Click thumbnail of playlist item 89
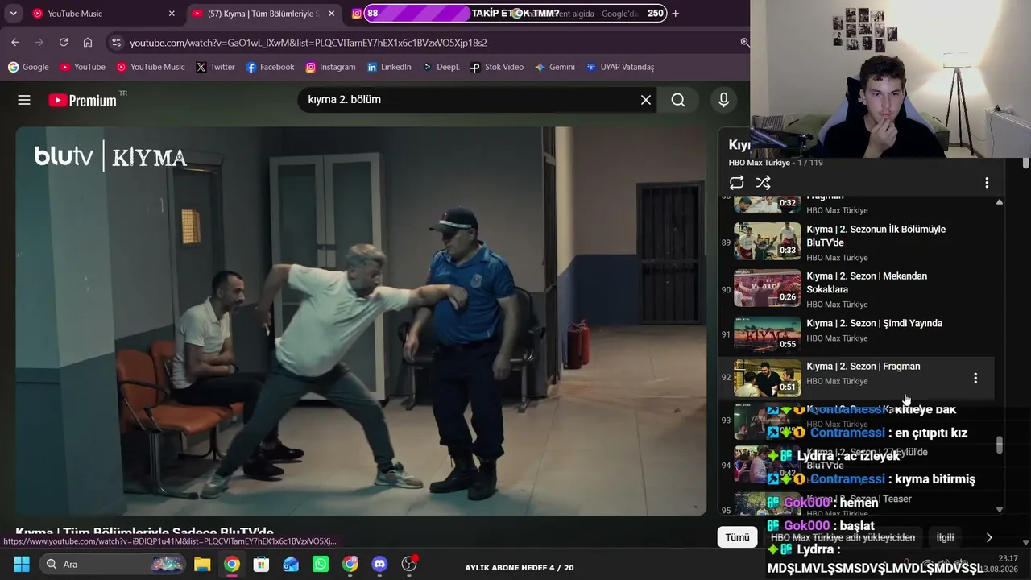This screenshot has height=580, width=1031. [768, 241]
